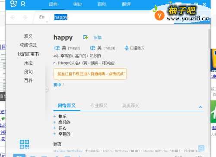Jump to 释义 in the sidebar
The height and width of the screenshot is (157, 216).
(28, 36)
